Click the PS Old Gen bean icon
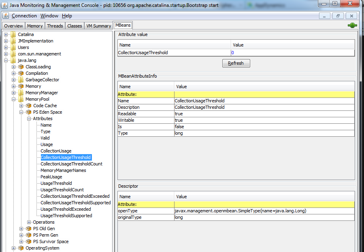364x252 pixels. tap(29, 229)
